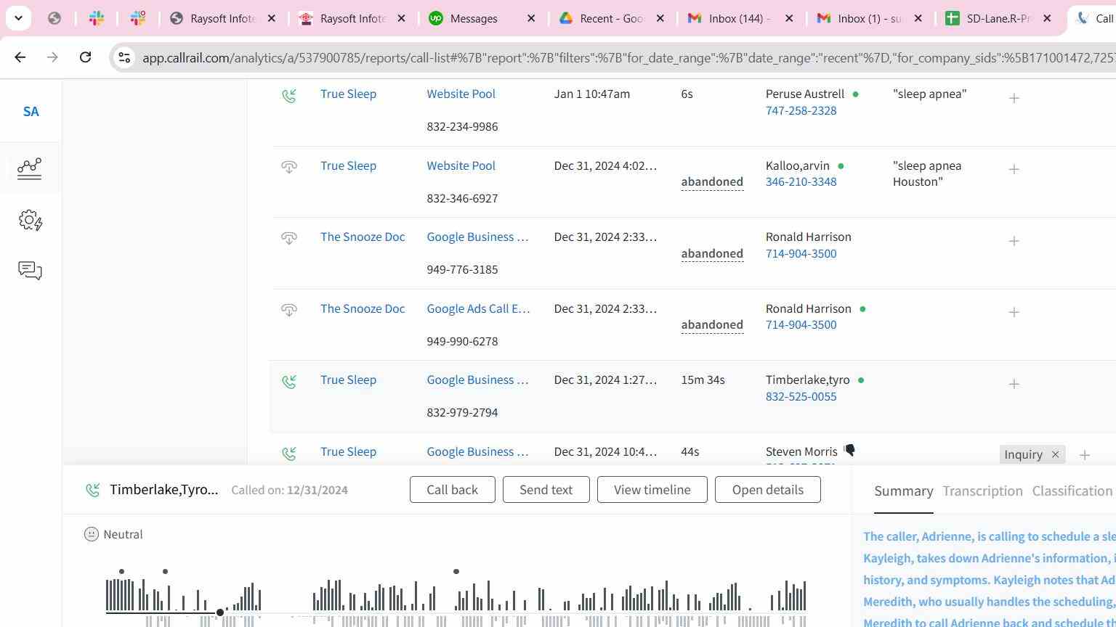Jump to first highlight marker on waveform
Viewport: 1116px width, 627px height.
point(121,572)
